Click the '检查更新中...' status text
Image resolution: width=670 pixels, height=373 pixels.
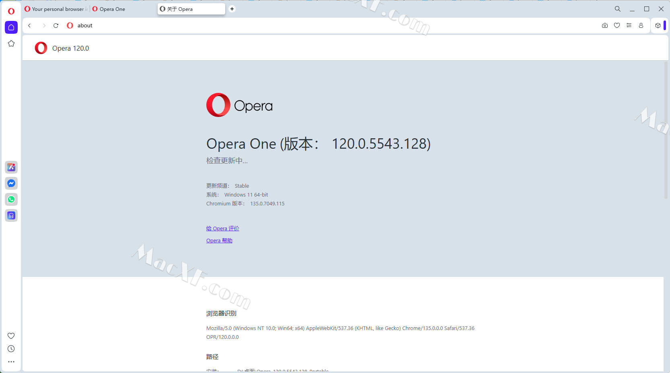(x=227, y=160)
